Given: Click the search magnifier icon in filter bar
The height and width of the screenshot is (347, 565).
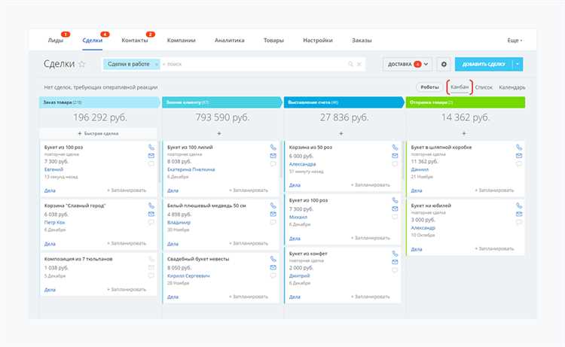Looking at the screenshot, I should (x=350, y=64).
